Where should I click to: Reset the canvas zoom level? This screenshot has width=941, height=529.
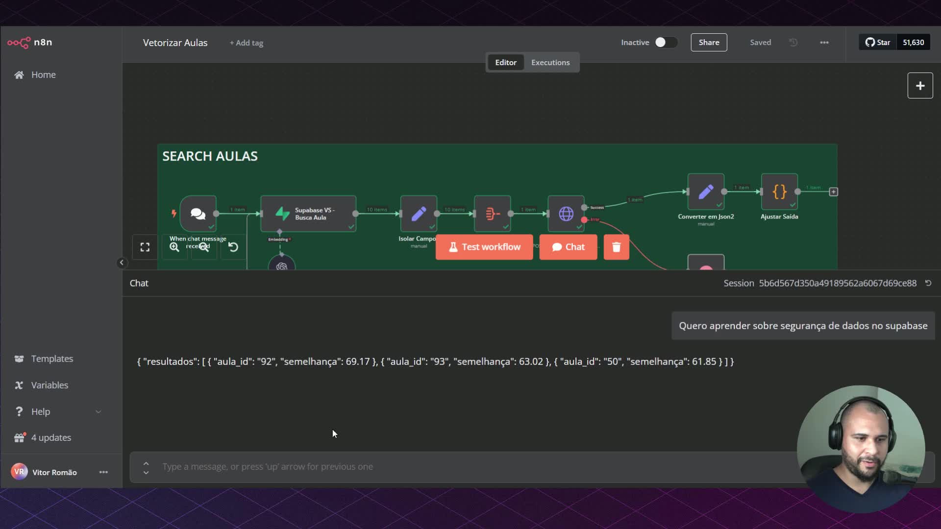[233, 247]
